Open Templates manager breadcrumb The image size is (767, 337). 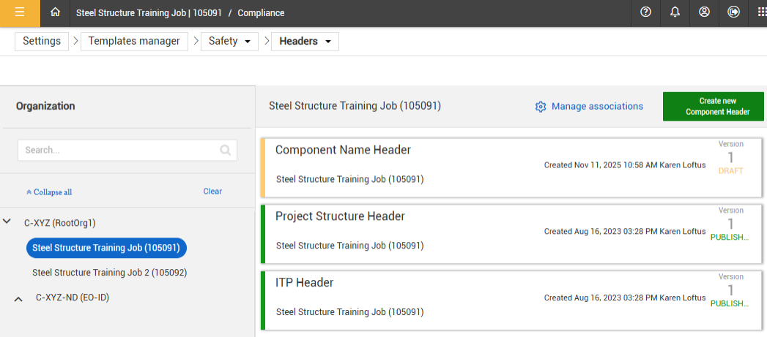tap(134, 42)
